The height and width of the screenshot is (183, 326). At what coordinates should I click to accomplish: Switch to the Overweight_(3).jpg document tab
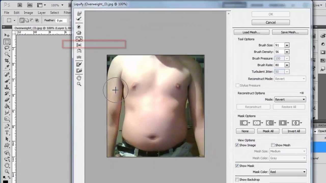[43, 28]
